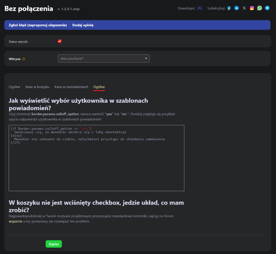Switch to the Kasa w koszyku tab
Screen dimensions: 276x254
pos(37,87)
